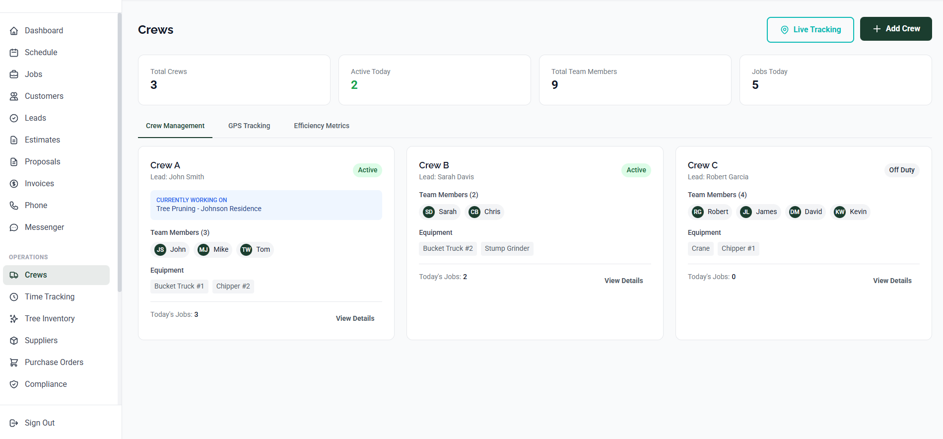Screen dimensions: 943x439
Task: View Details for Crew C
Action: [x=892, y=281]
